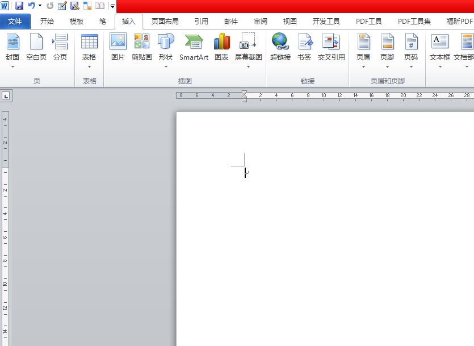Open the 剪贴画 (Clip Art) pane
474x346 pixels.
pos(141,48)
